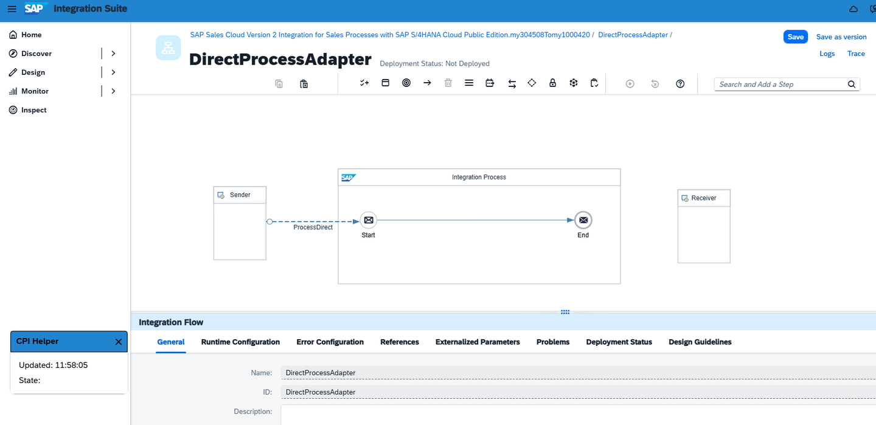876x425 pixels.
Task: Select the Sender participant box
Action: point(240,223)
